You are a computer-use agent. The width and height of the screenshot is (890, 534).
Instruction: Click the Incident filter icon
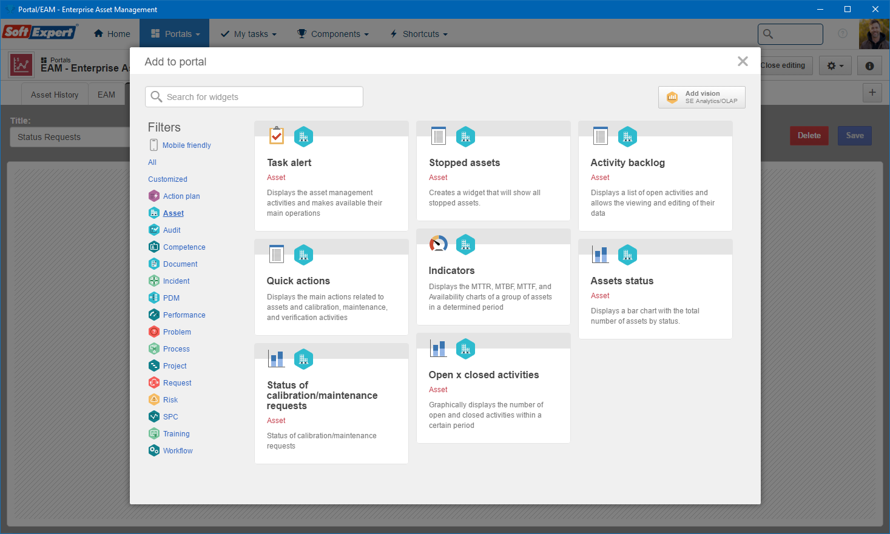[x=154, y=281]
